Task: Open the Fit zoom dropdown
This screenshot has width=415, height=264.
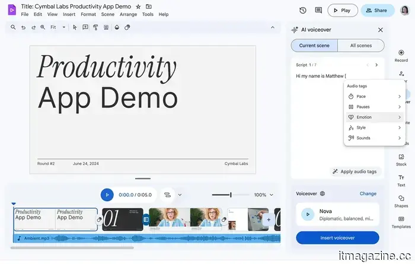Action: pyautogui.click(x=58, y=27)
